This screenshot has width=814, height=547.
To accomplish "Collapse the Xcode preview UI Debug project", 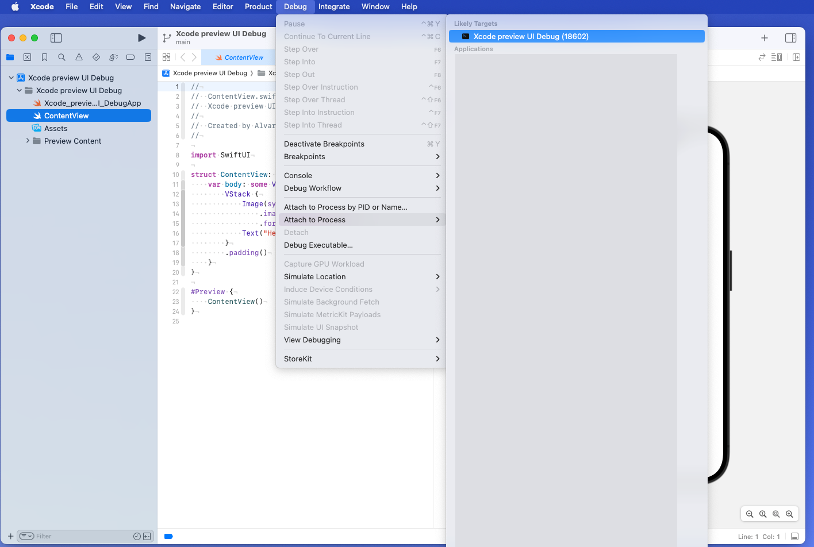I will tap(11, 78).
